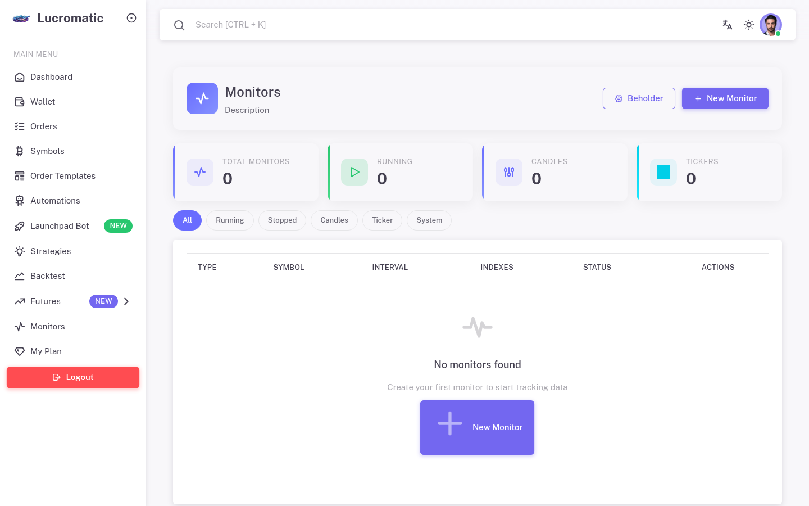Open the search command palette
The image size is (809, 506).
click(x=179, y=25)
